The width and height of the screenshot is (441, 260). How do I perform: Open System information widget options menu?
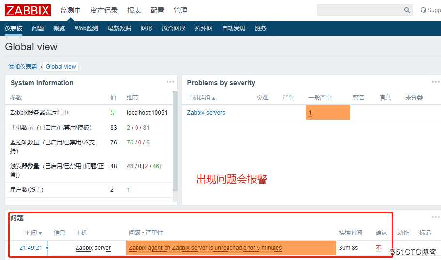pyautogui.click(x=170, y=82)
